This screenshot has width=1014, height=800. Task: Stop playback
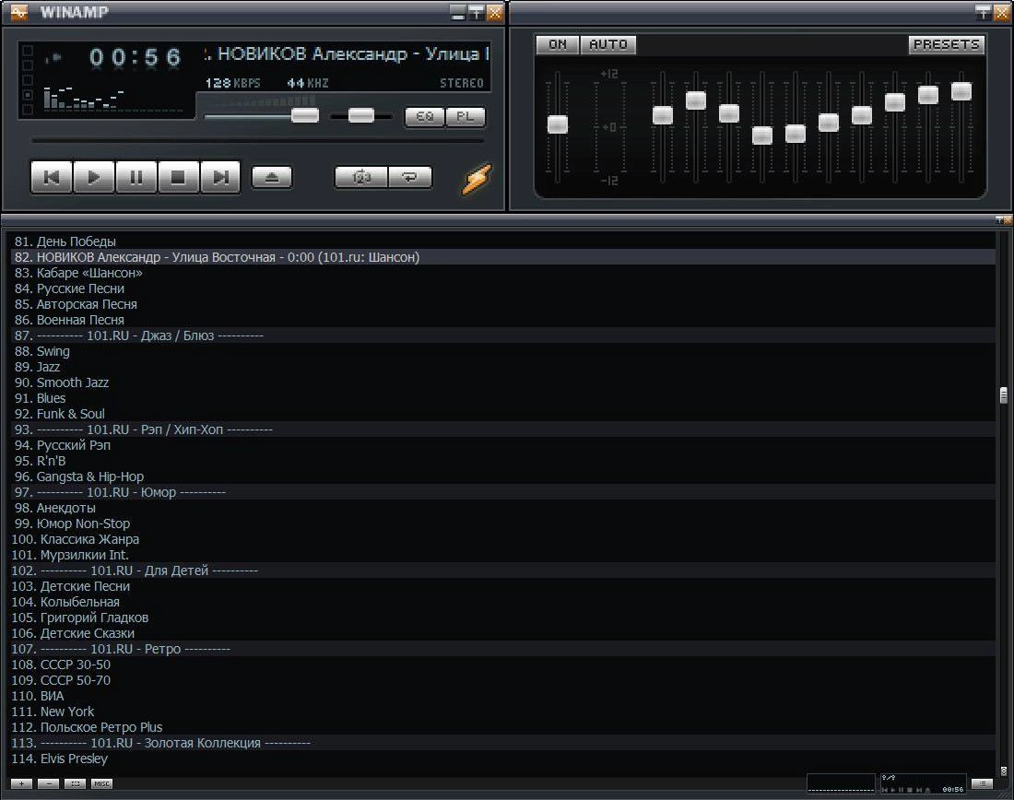click(x=178, y=177)
